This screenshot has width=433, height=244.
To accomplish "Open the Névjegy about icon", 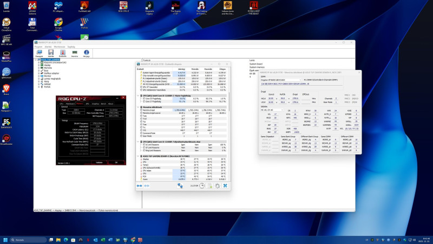I will (87, 53).
